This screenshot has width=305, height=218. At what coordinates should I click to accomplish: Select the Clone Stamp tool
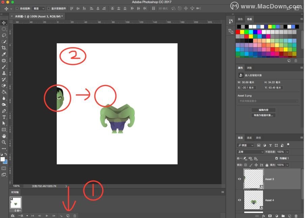click(4, 73)
